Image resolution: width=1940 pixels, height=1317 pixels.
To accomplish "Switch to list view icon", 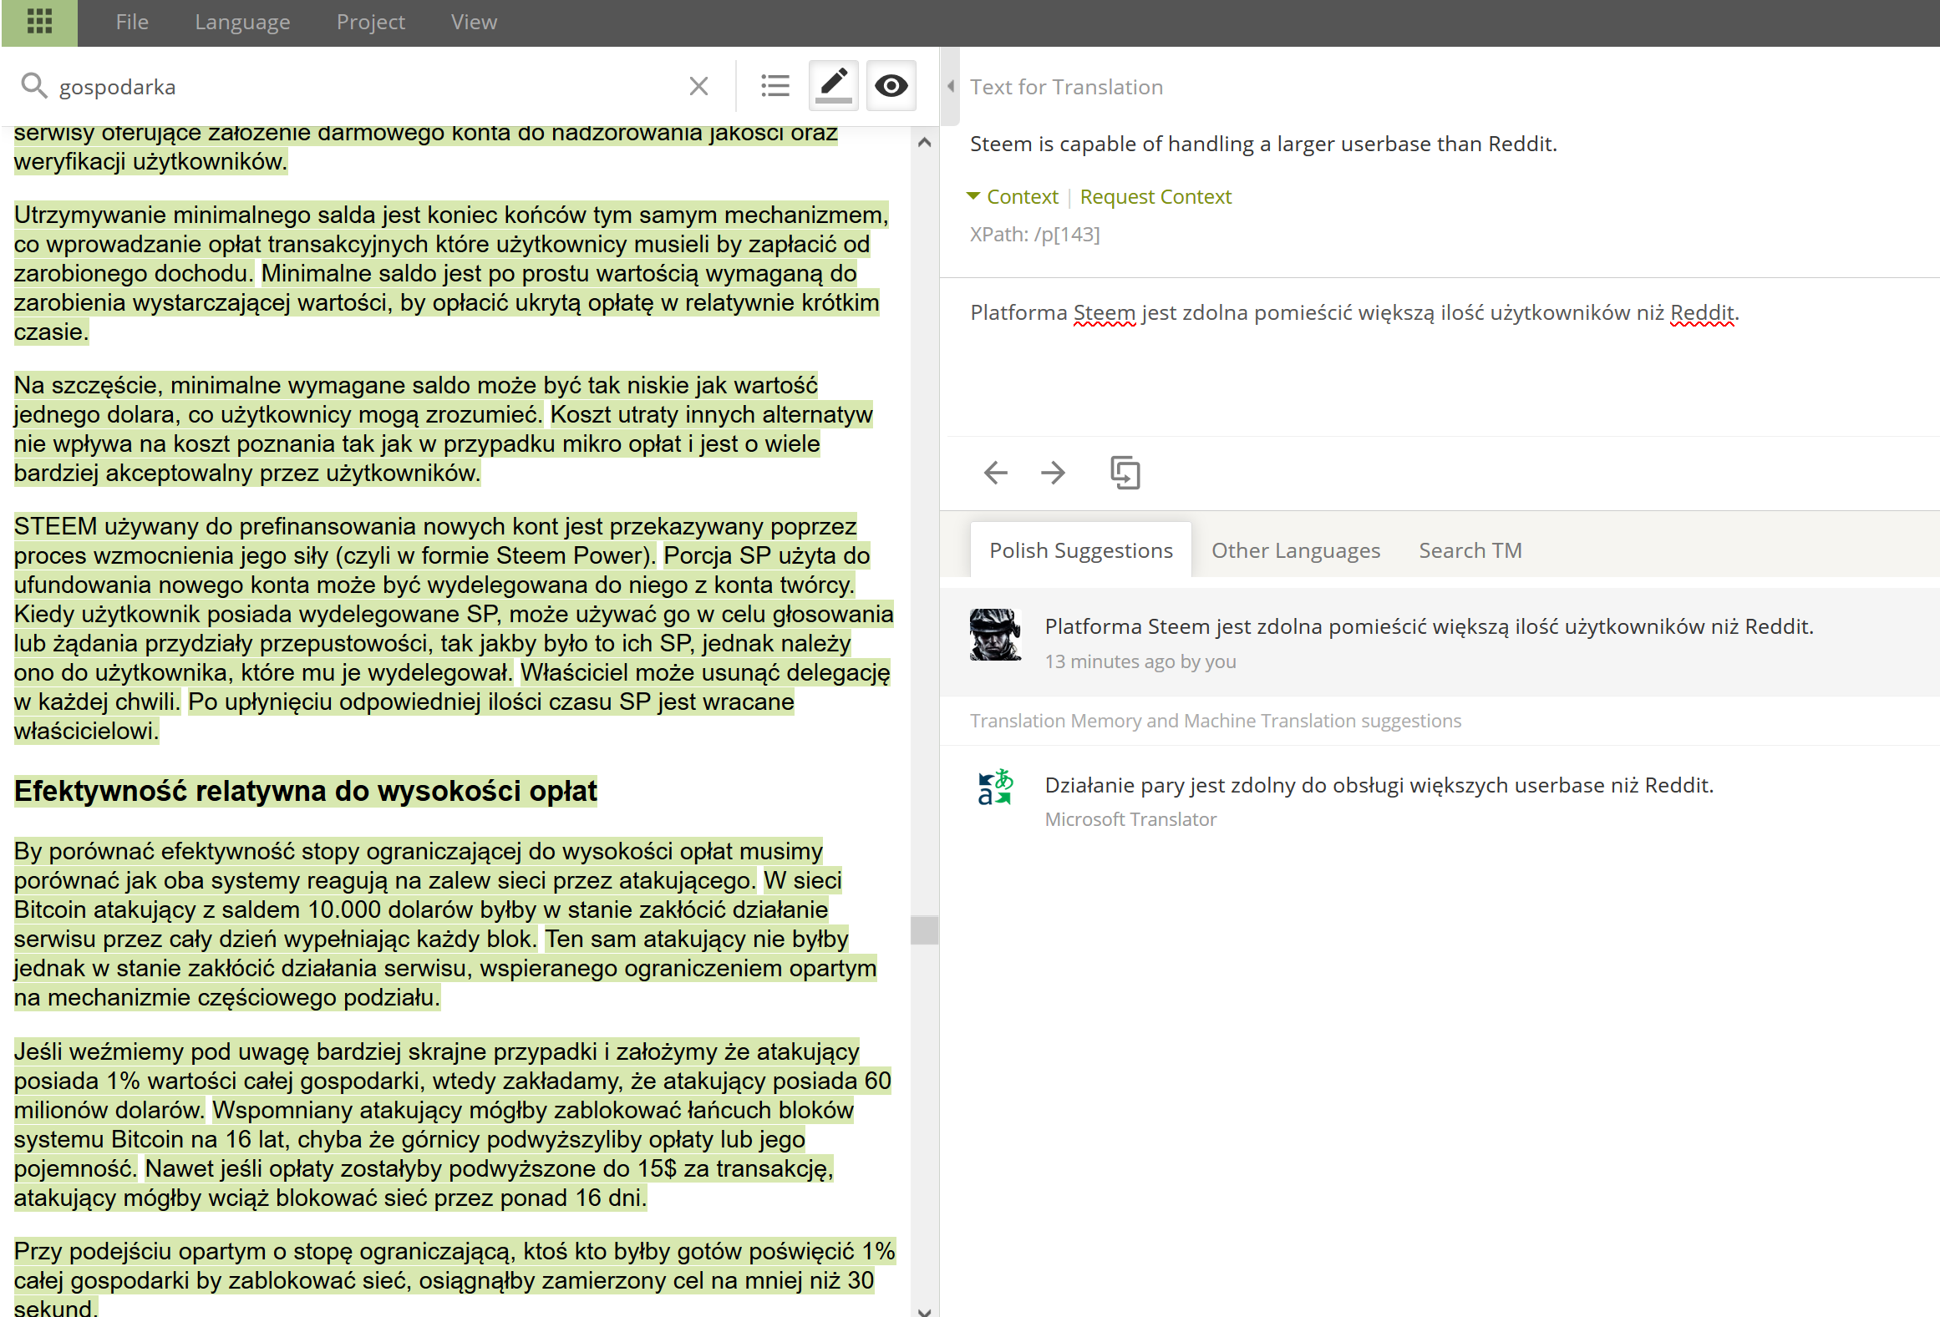I will pyautogui.click(x=775, y=86).
